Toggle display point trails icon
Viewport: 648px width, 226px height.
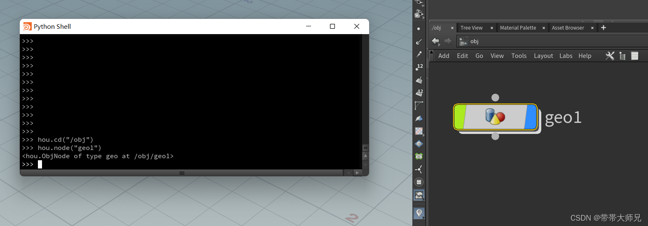coord(419,54)
